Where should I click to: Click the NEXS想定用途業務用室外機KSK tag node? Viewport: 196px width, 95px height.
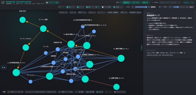[83, 26]
